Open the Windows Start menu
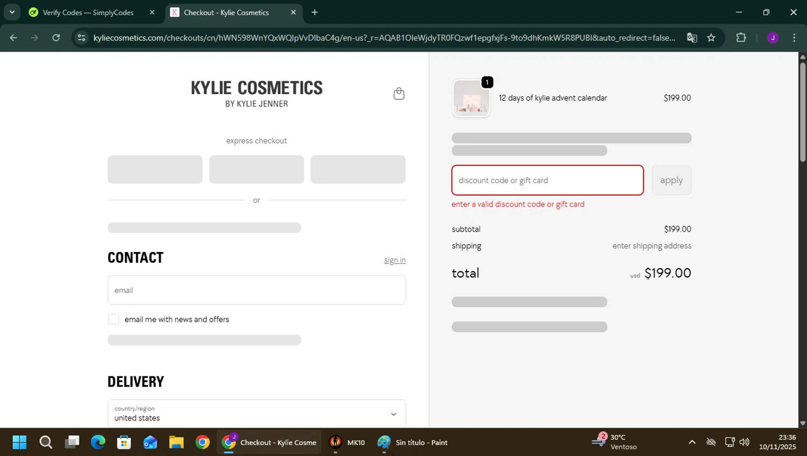The image size is (807, 456). 19,443
